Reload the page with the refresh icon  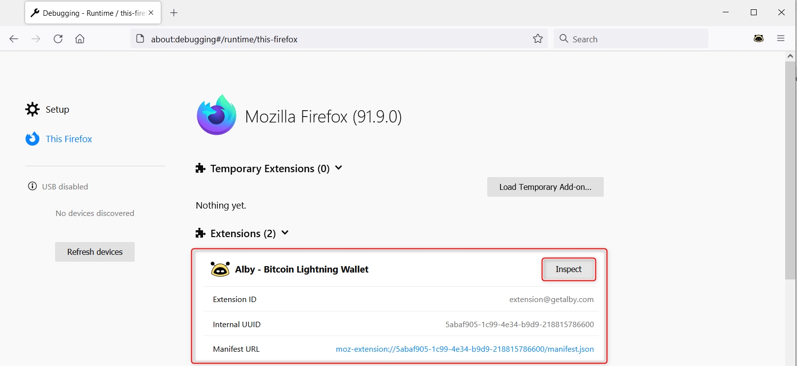pyautogui.click(x=58, y=39)
